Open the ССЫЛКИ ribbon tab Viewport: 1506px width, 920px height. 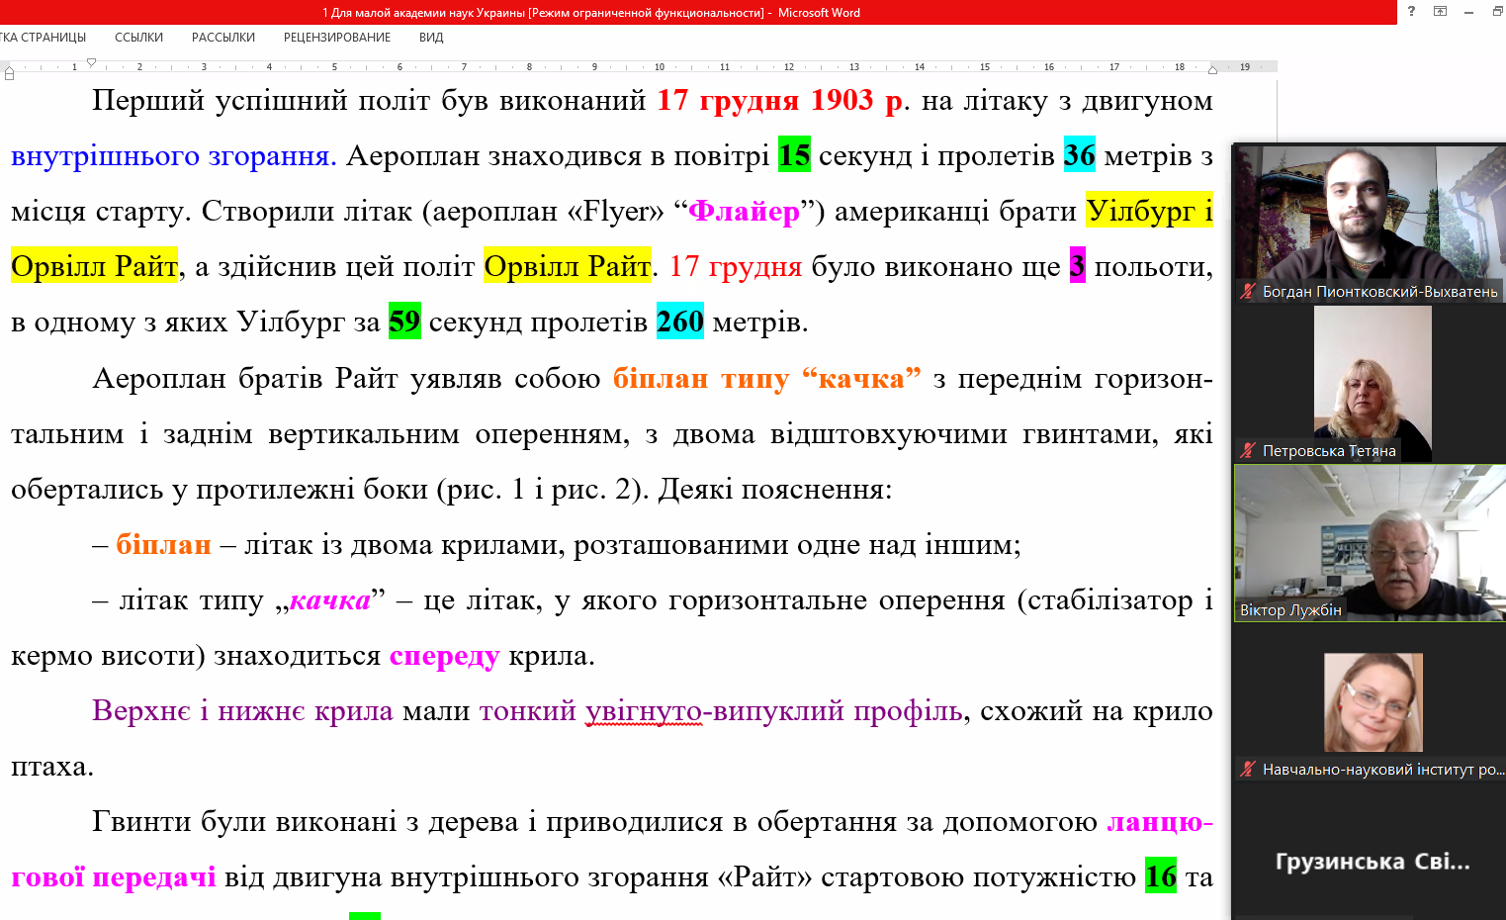138,38
